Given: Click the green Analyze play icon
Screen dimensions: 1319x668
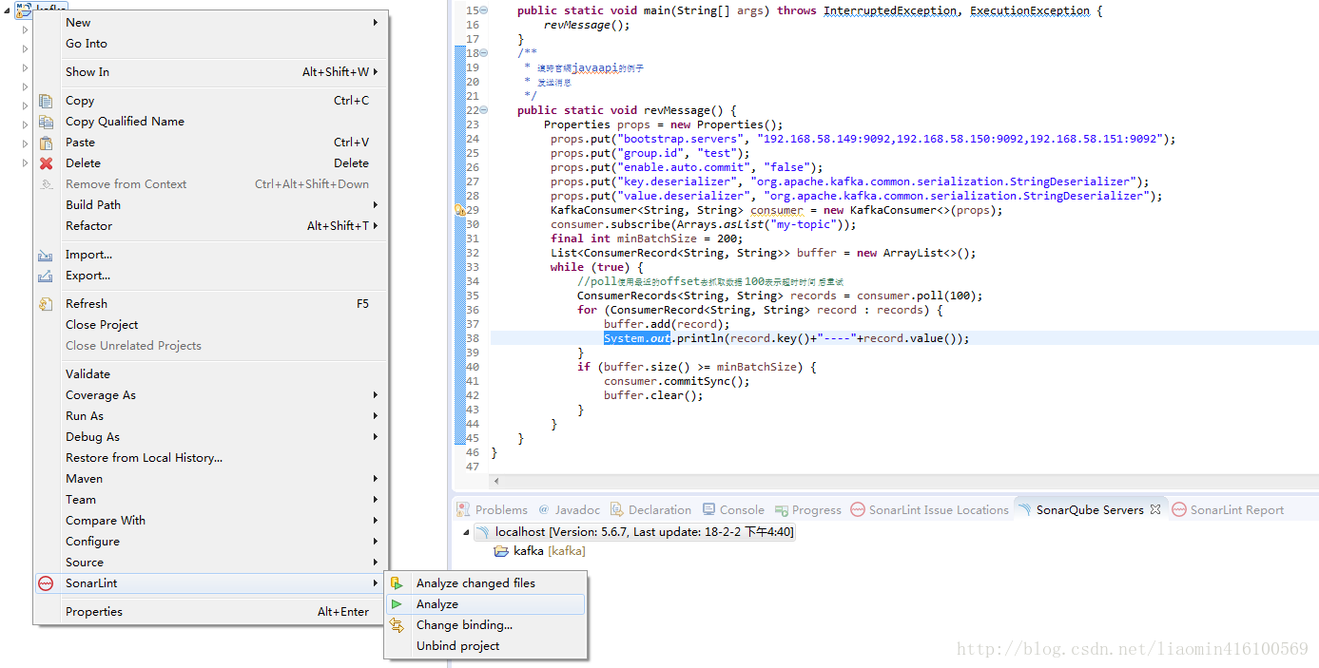Looking at the screenshot, I should point(397,604).
